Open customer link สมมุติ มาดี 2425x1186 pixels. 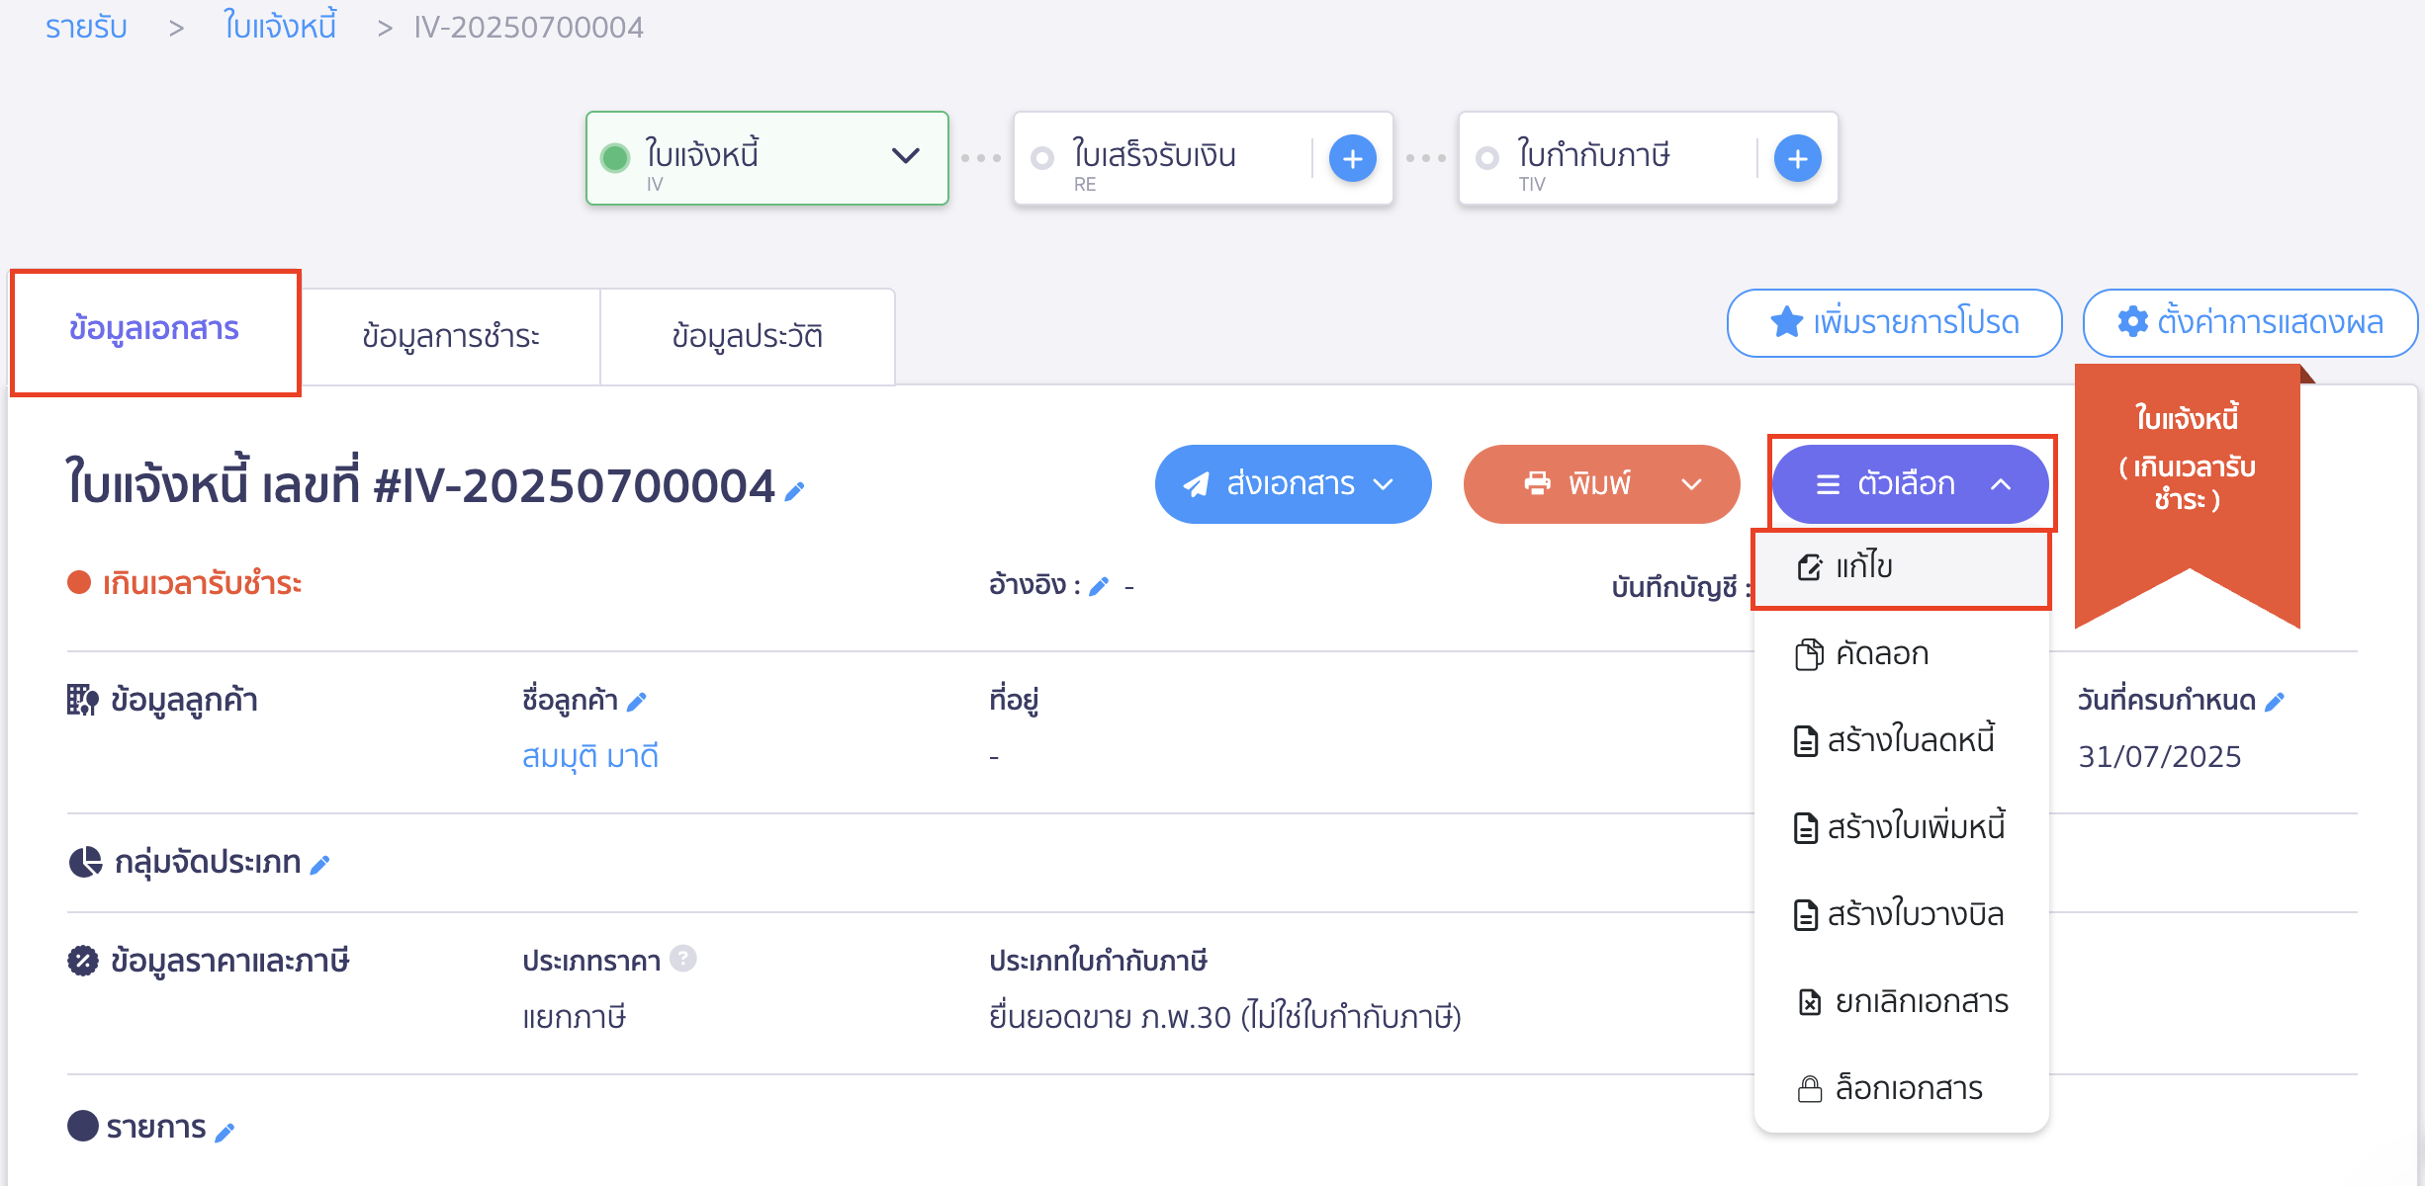click(590, 757)
